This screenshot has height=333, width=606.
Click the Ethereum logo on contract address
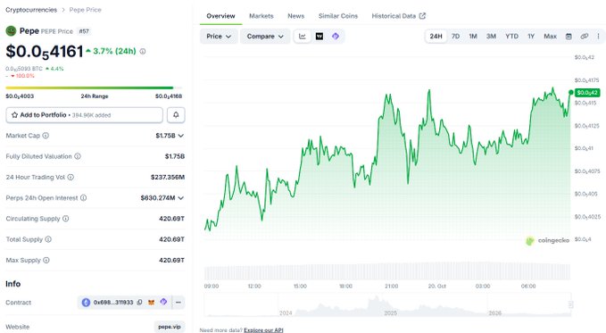coord(86,303)
